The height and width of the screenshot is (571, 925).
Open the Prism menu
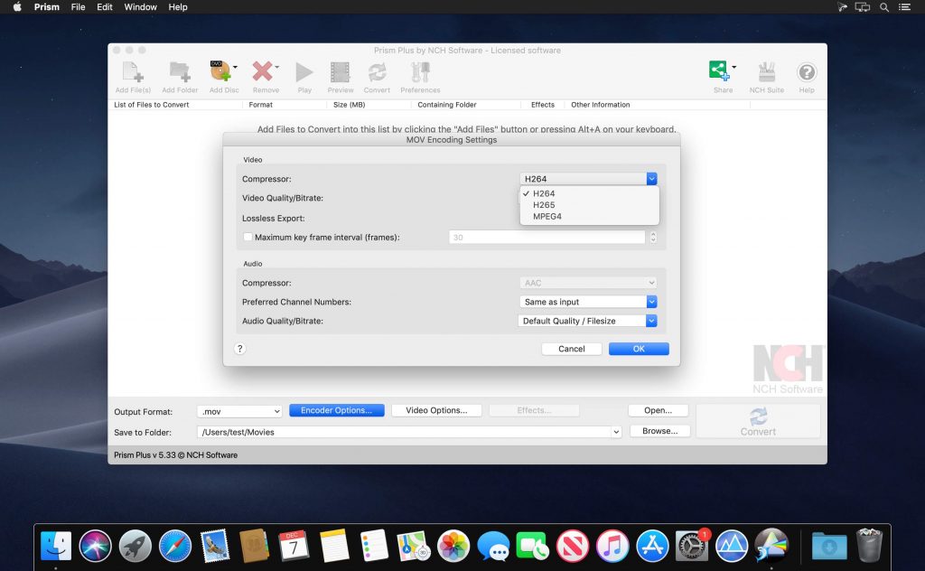tap(47, 7)
